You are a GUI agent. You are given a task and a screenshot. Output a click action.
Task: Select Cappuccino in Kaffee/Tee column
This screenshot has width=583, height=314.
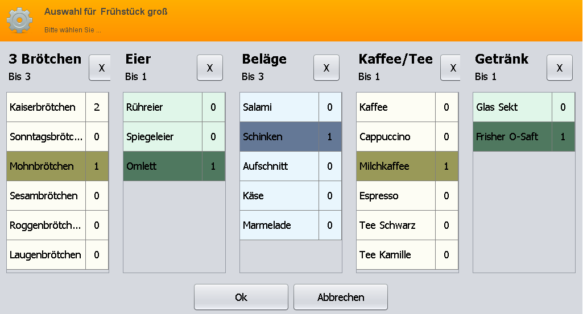(x=407, y=137)
